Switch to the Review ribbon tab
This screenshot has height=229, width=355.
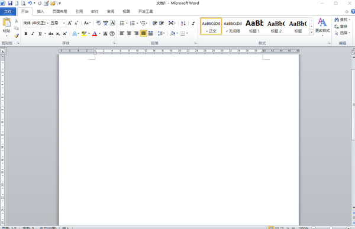[x=111, y=11]
